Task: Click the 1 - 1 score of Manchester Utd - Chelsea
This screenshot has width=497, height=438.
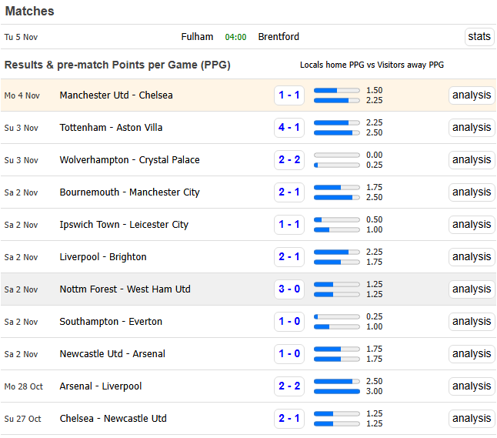Action: point(289,95)
